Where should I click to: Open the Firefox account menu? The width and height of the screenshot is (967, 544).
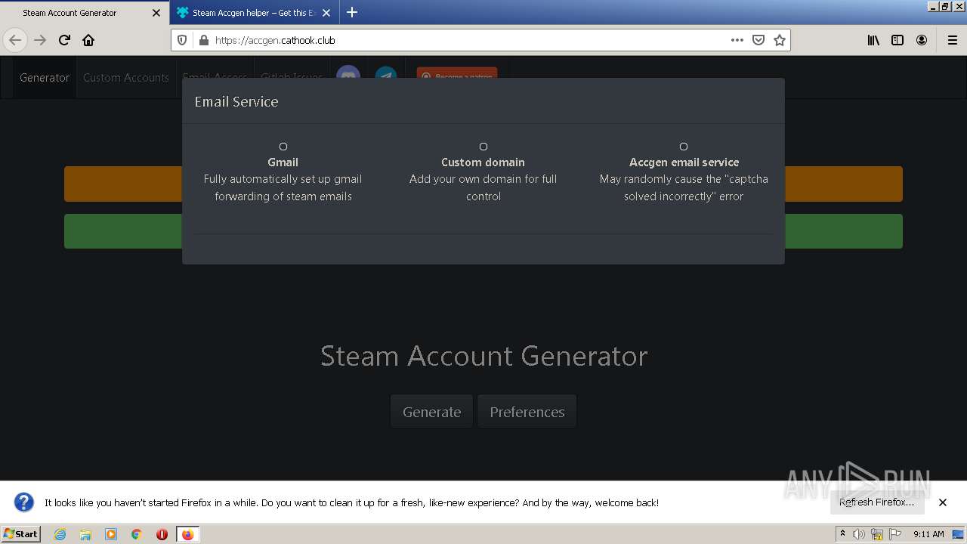tap(922, 40)
